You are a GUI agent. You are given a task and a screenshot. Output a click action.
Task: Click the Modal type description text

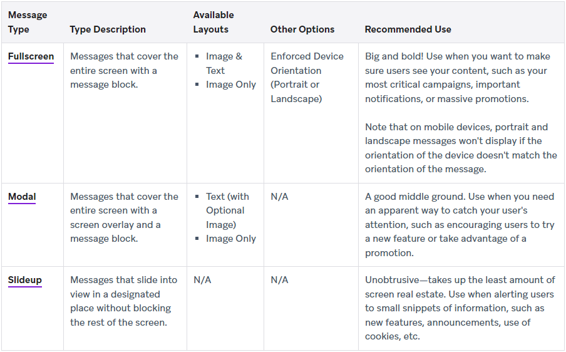(124, 217)
